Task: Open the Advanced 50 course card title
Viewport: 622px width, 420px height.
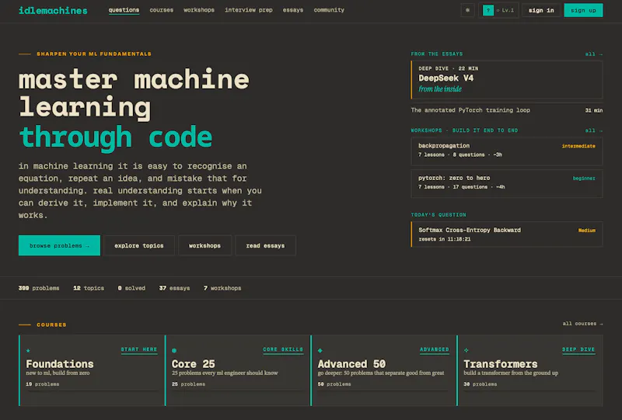Action: click(351, 364)
